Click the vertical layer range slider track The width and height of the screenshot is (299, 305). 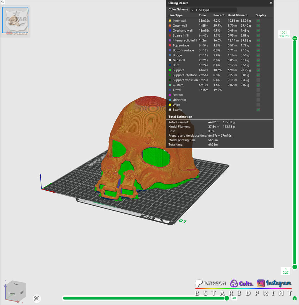pyautogui.click(x=295, y=153)
